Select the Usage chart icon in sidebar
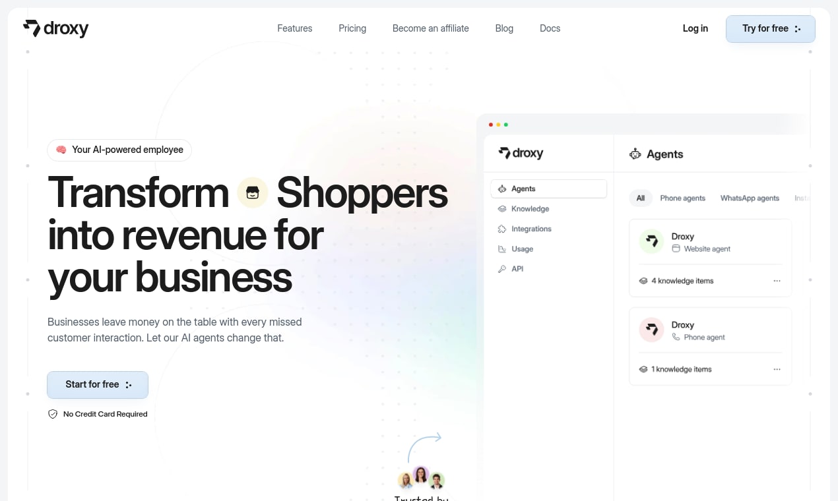The height and width of the screenshot is (501, 838). pos(502,249)
